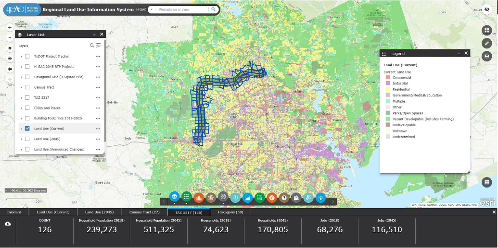Image resolution: width=498 pixels, height=248 pixels.
Task: Enable the Building Footprints 2019-2020 layer
Action: tap(27, 118)
